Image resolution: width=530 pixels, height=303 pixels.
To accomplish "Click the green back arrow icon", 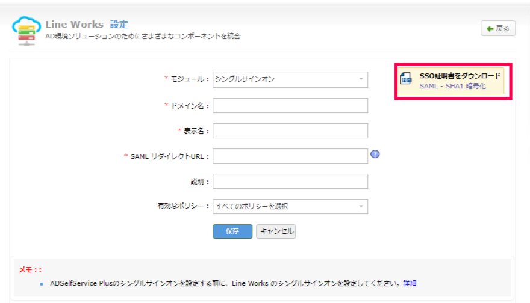I will (490, 29).
